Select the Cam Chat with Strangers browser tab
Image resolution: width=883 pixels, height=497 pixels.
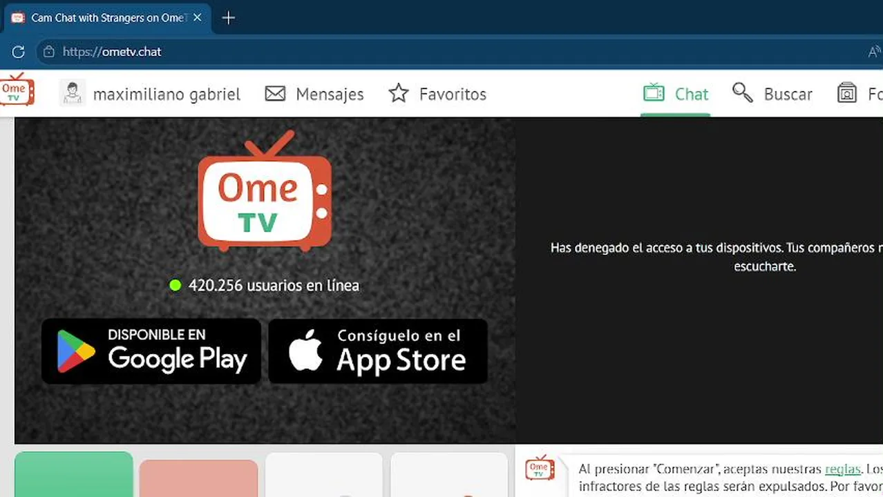click(107, 18)
